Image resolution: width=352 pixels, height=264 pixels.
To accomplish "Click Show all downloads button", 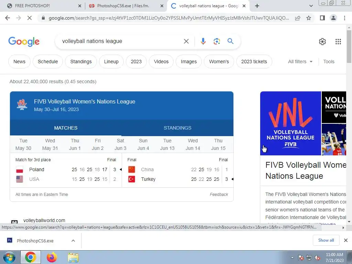I will (326, 240).
